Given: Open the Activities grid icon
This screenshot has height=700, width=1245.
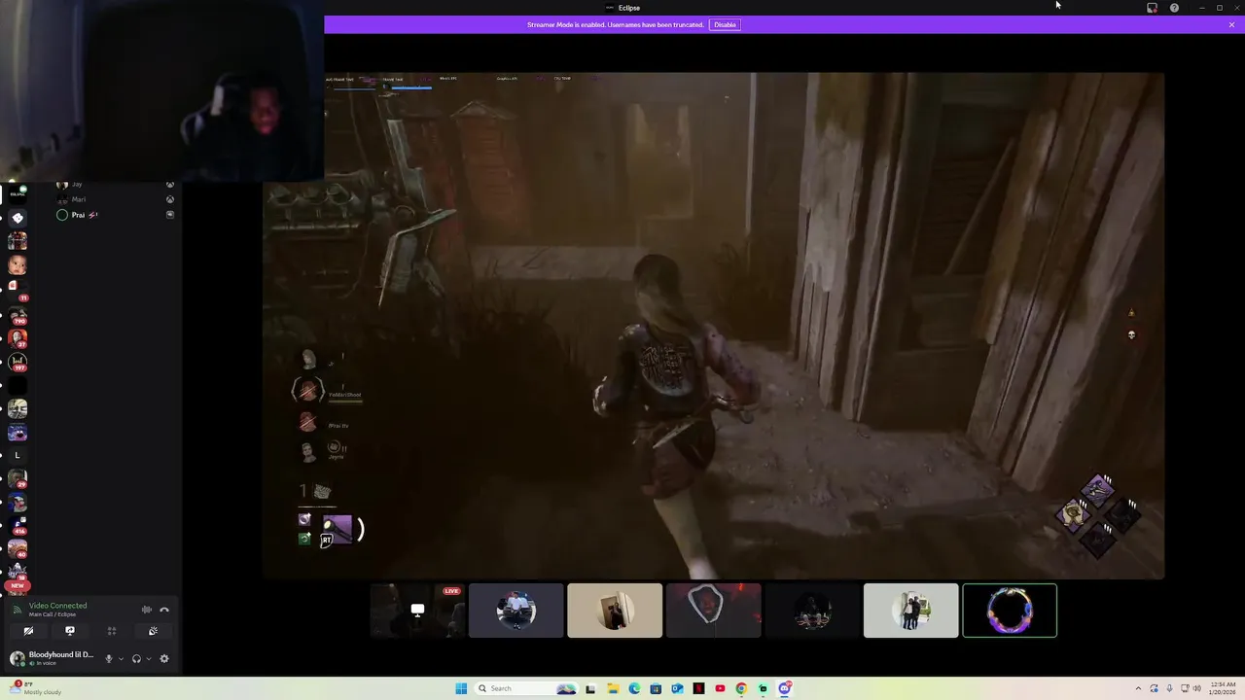Looking at the screenshot, I should tap(112, 631).
